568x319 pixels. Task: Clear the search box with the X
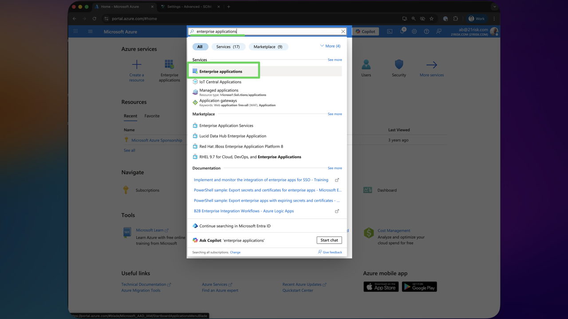pos(343,31)
